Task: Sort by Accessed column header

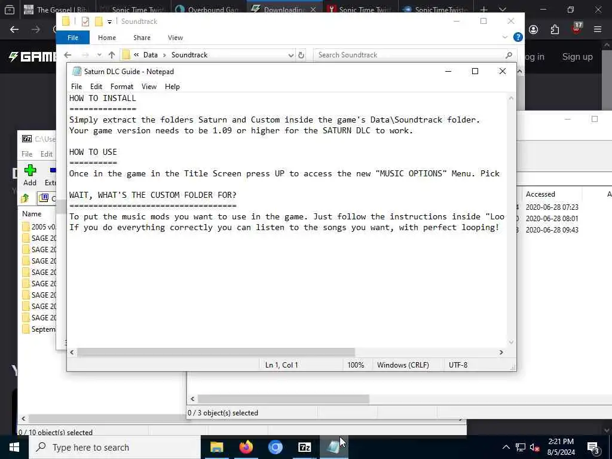Action: coord(540,194)
